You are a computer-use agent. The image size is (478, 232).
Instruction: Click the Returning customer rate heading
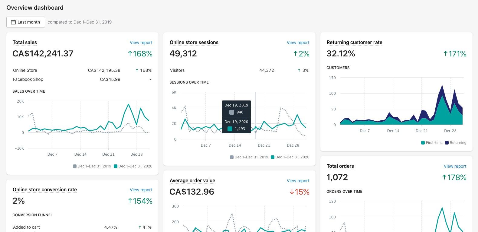[x=354, y=42]
